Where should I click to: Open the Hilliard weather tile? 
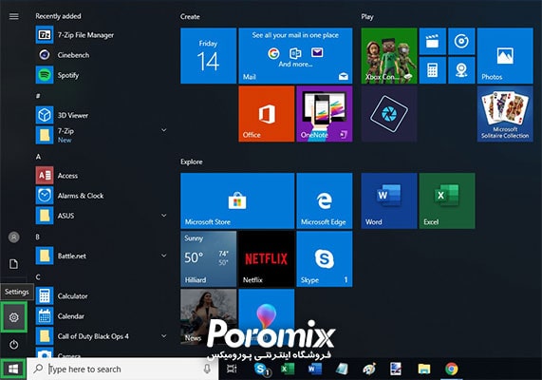209,258
